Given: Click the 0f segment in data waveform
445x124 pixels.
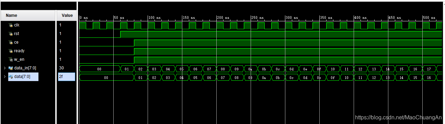Looking at the screenshot, I should pyautogui.click(x=333, y=78).
